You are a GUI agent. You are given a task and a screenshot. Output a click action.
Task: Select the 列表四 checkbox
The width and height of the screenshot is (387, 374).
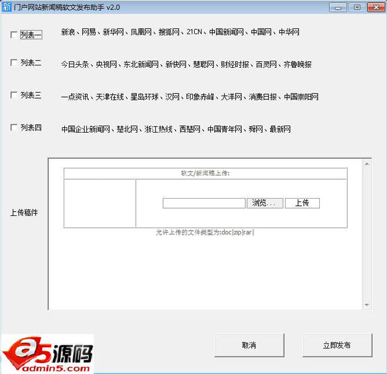tap(14, 127)
